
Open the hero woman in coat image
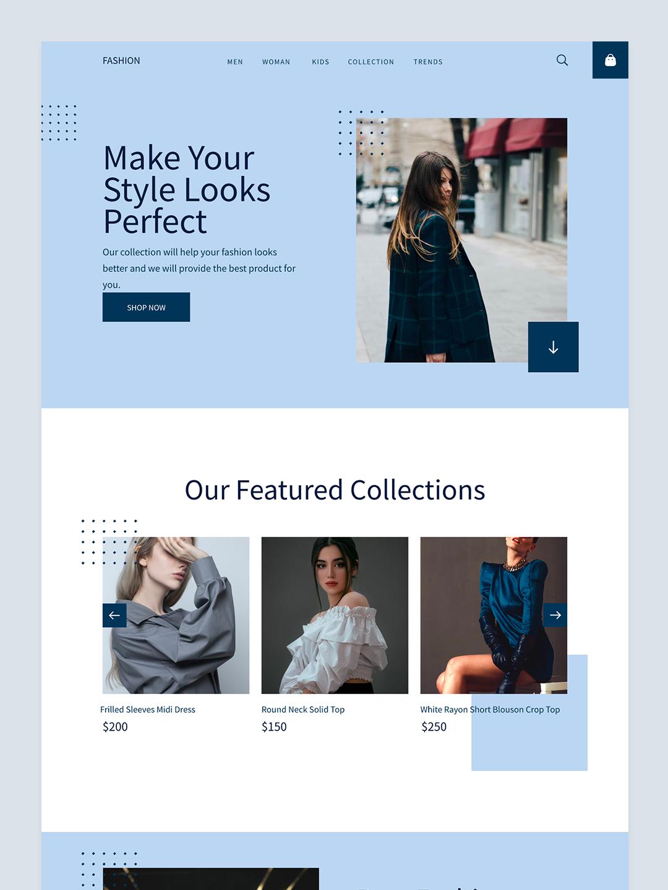[461, 240]
